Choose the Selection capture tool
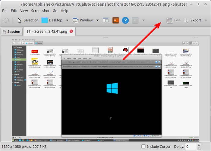This screenshot has width=211, height=151. 28,20
